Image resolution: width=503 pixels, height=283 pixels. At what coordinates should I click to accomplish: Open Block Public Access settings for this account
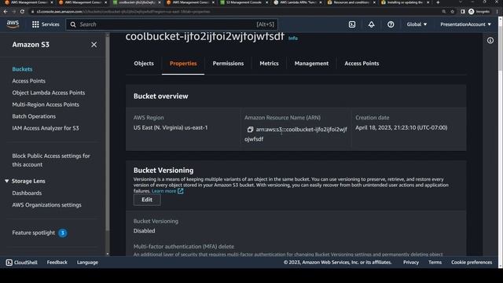coord(51,160)
